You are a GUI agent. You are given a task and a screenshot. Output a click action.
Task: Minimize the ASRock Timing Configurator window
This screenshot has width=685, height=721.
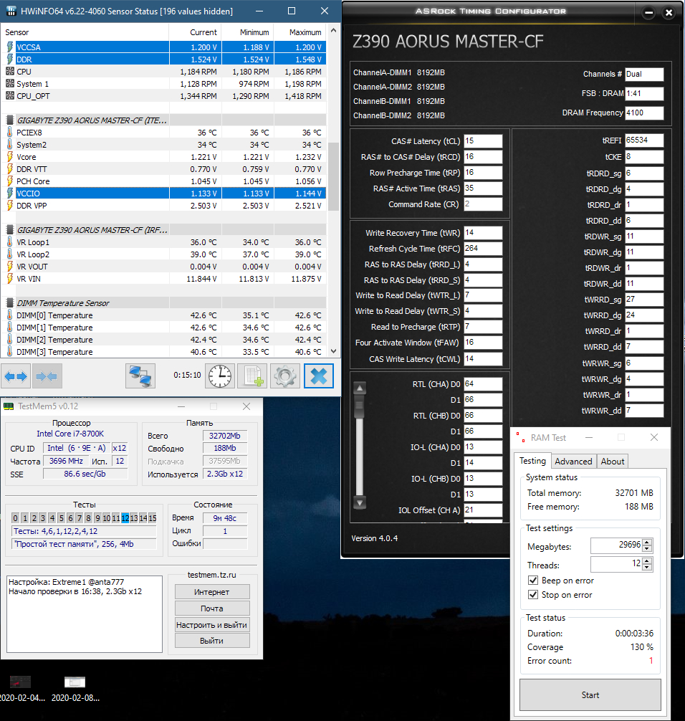coord(648,13)
